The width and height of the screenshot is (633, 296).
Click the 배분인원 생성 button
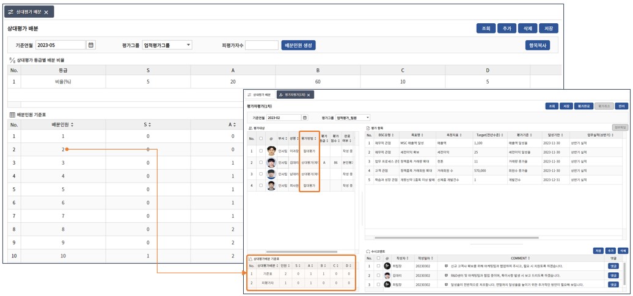(298, 45)
